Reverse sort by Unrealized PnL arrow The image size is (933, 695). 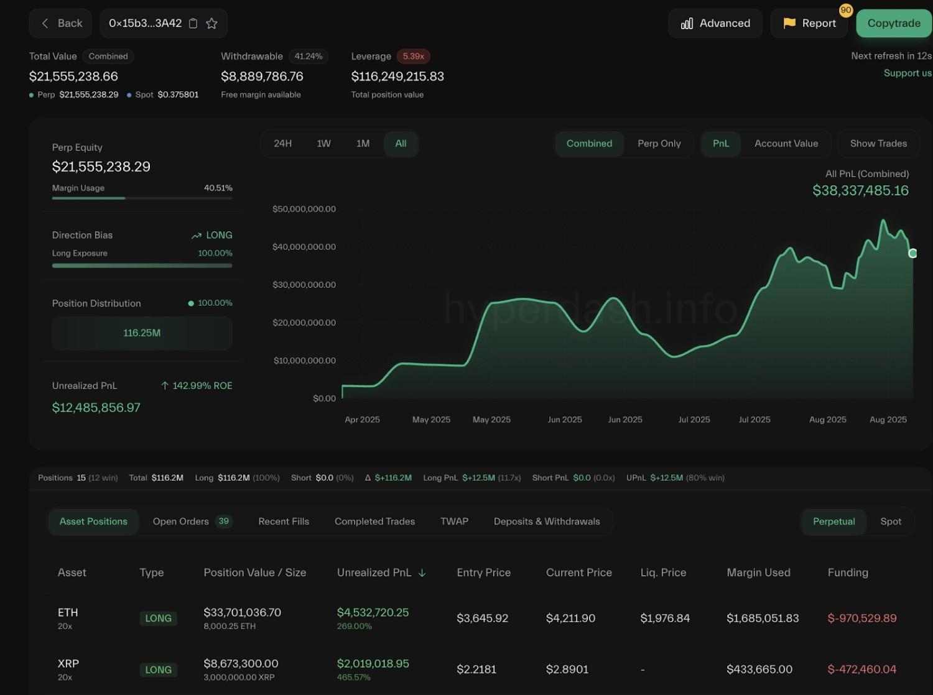tap(422, 573)
